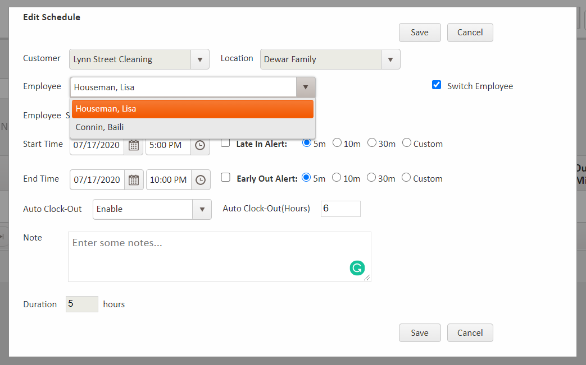The width and height of the screenshot is (586, 365).
Task: Select Custom for Early Out Alert
Action: coord(407,178)
